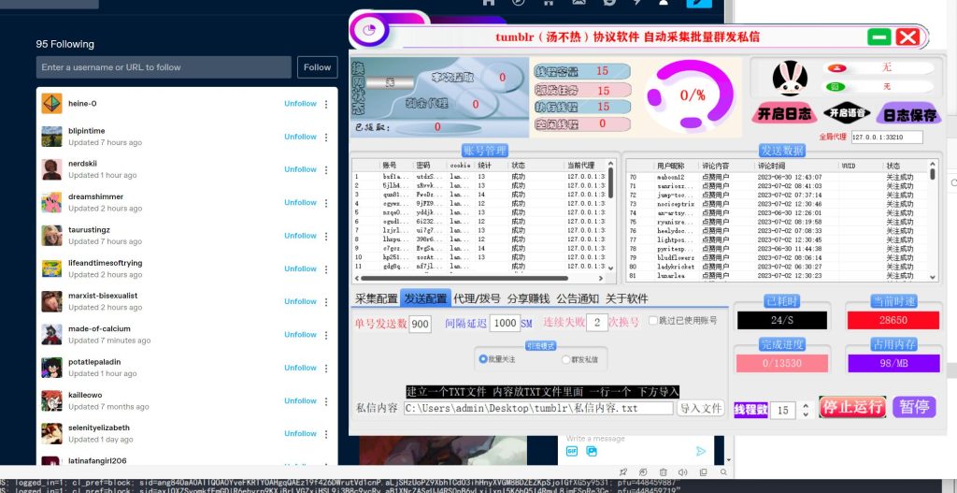Open the nerdskii avatar thumbnail
Viewport: 957px width, 493px height.
[x=52, y=169]
